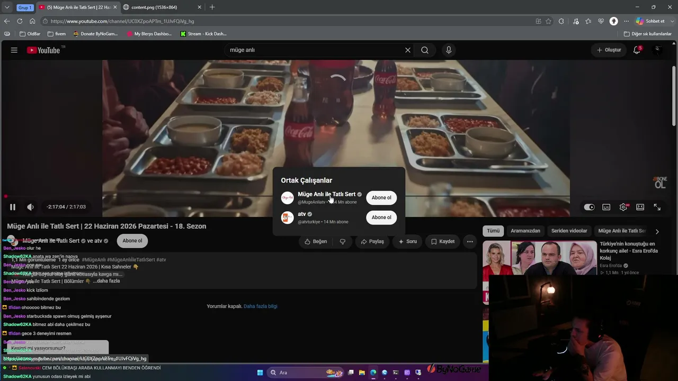Switch to the content.png browser tab
The width and height of the screenshot is (678, 381).
click(163, 7)
